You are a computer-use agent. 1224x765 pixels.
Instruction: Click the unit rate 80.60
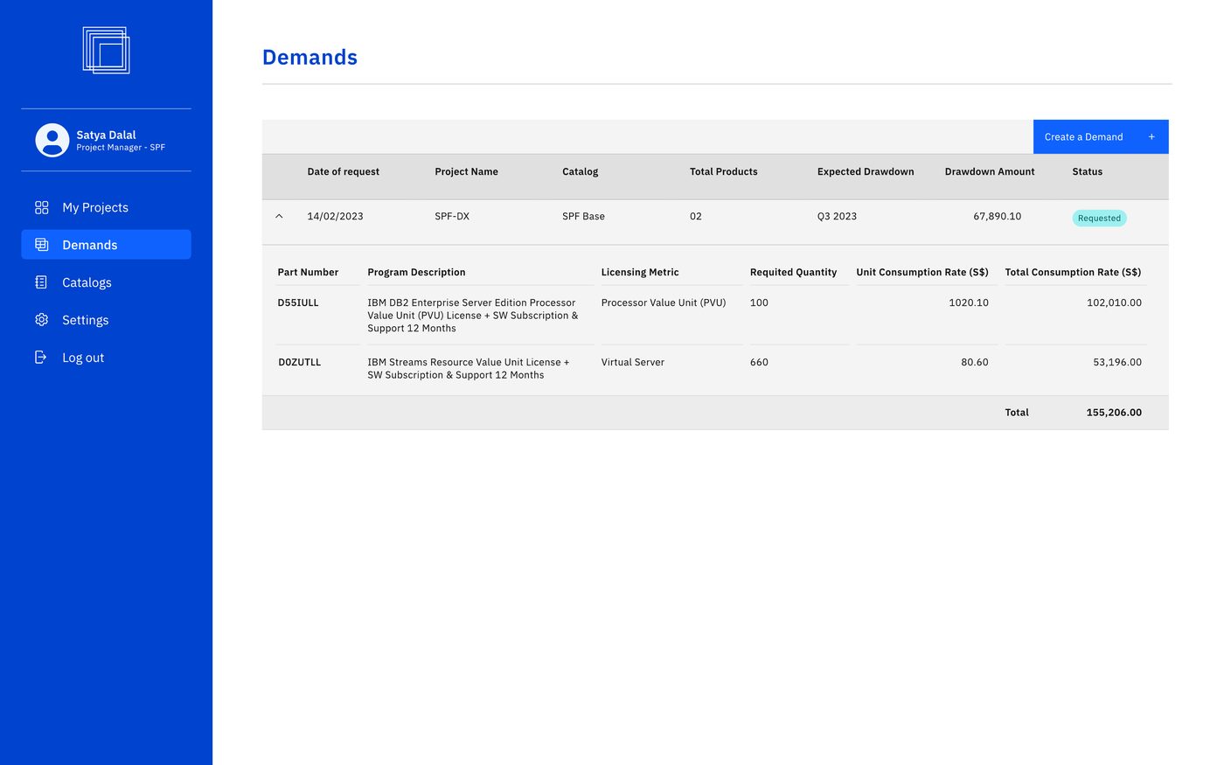tap(975, 363)
